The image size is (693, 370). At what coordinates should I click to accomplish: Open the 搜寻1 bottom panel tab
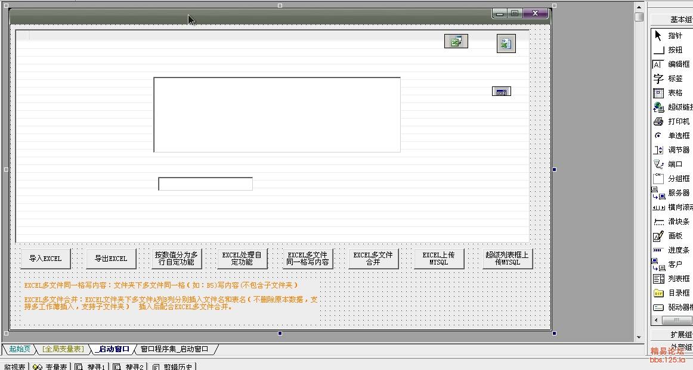click(90, 366)
